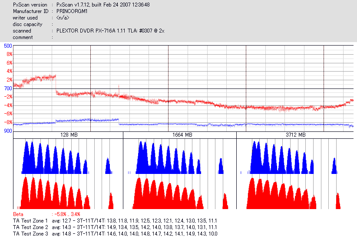Image resolution: width=357 pixels, height=239 pixels.
Task: Click the blue histogram in the 1664 MB zone
Action: (176, 157)
